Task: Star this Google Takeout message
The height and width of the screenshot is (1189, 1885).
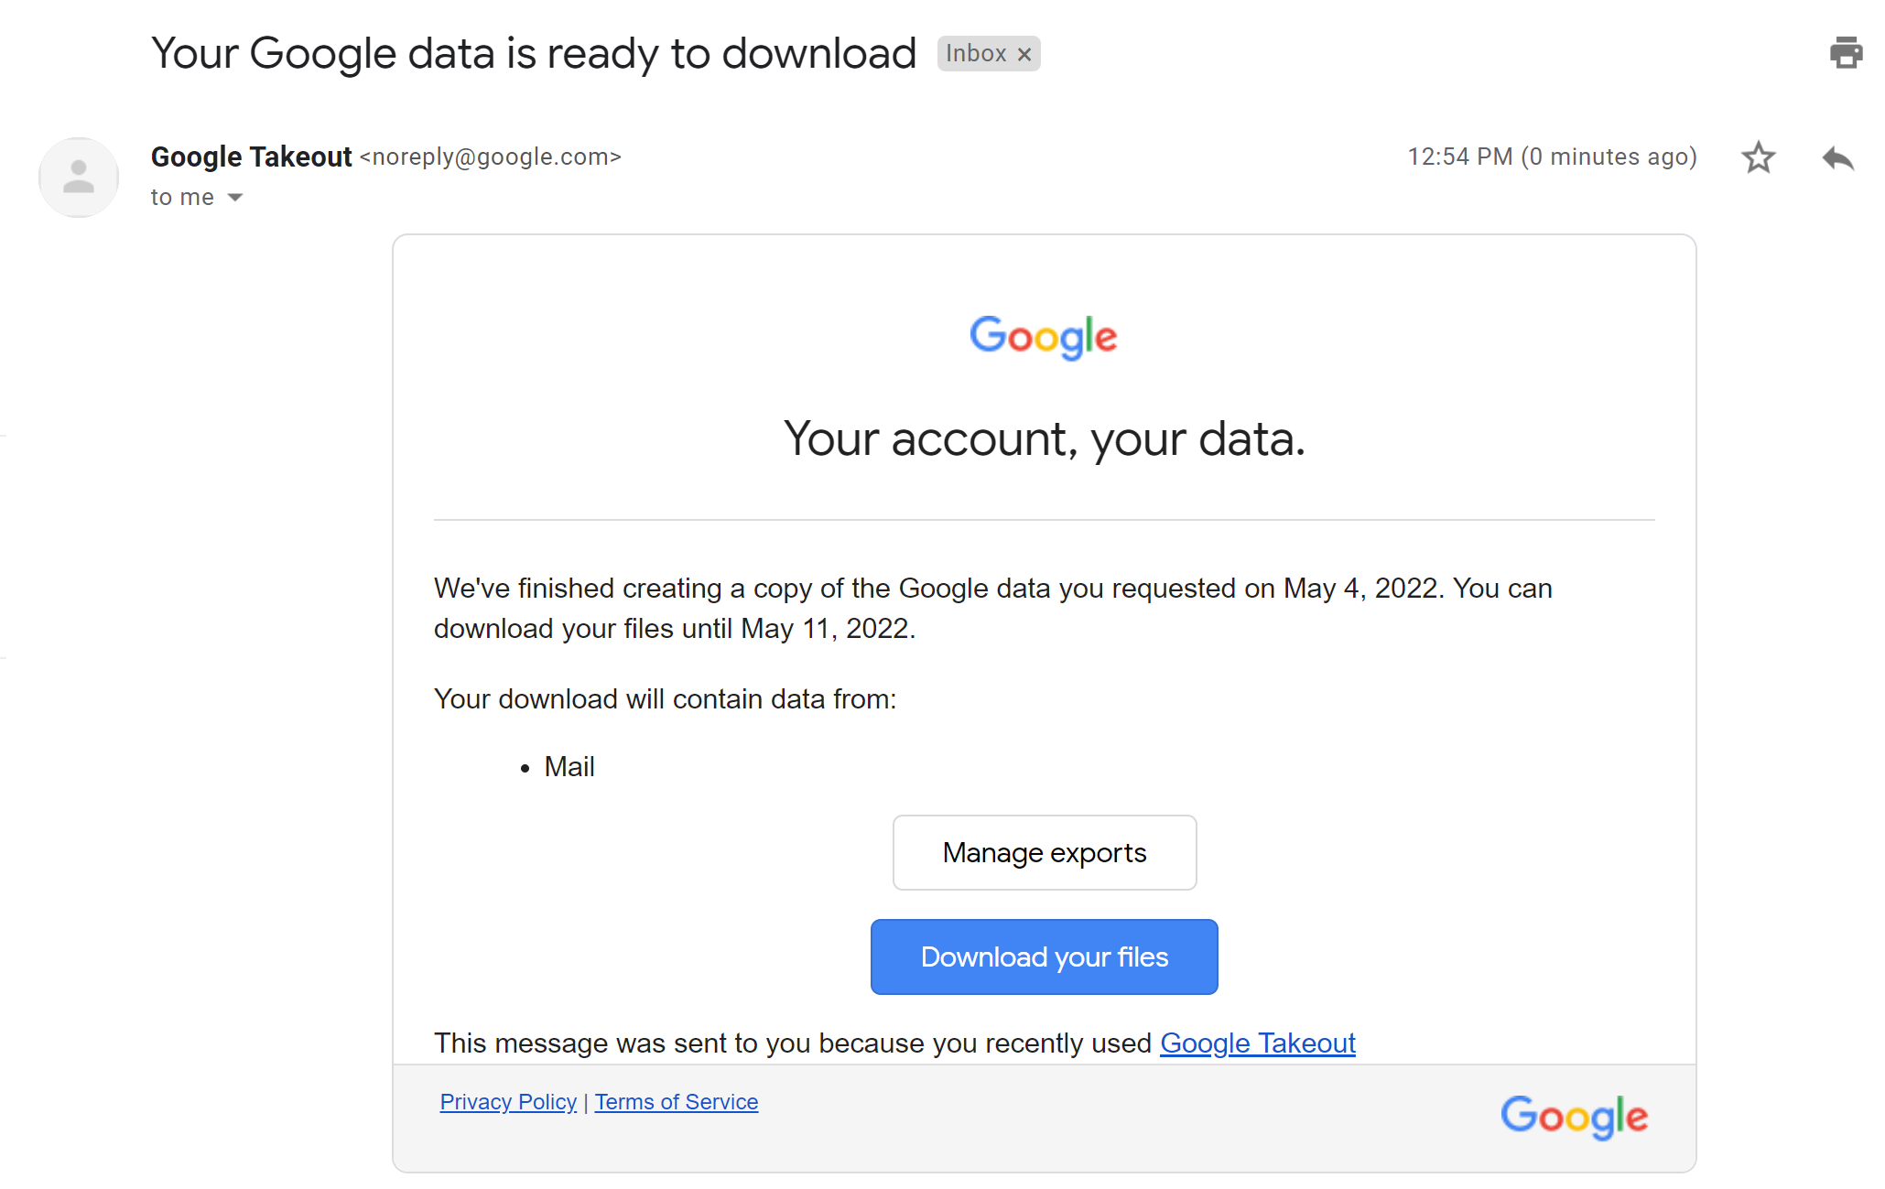Action: pos(1758,157)
